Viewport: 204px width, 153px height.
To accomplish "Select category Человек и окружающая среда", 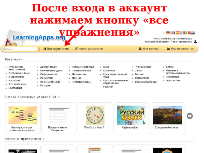I will (178, 72).
